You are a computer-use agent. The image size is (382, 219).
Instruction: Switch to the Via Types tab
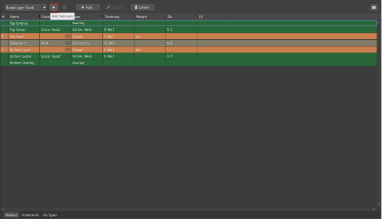point(50,215)
